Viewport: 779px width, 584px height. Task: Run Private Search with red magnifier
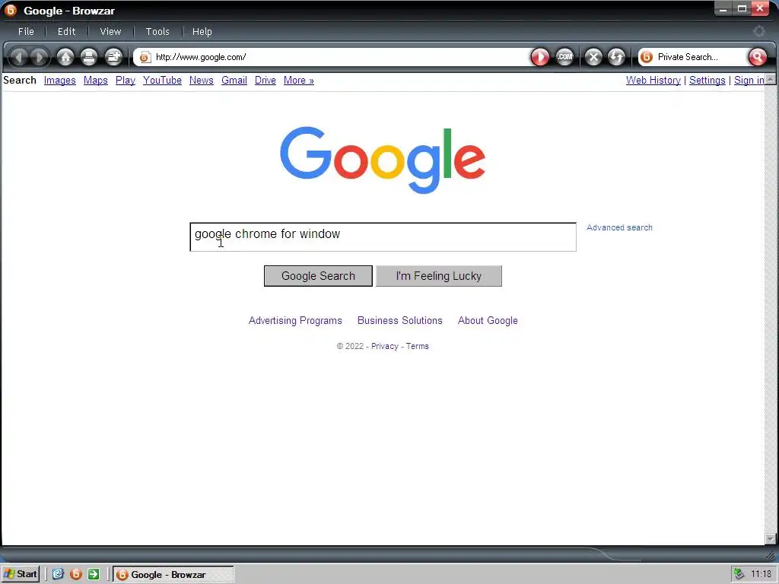click(757, 57)
